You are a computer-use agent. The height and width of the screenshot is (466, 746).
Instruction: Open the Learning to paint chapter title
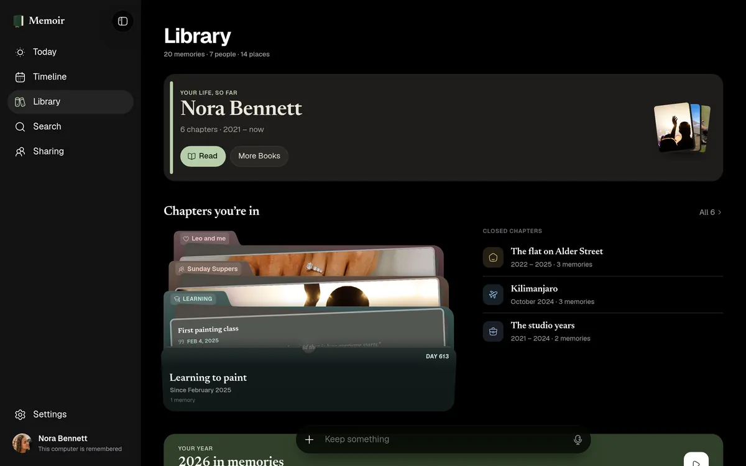[x=208, y=378]
